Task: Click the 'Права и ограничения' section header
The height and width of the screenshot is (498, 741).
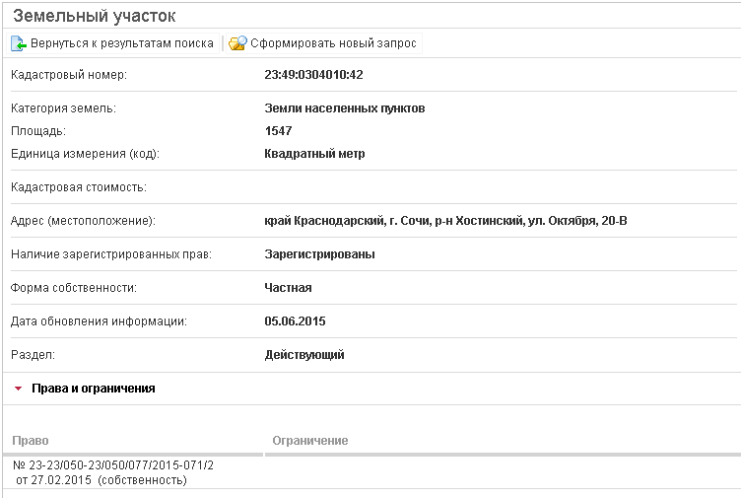Action: [x=93, y=389]
